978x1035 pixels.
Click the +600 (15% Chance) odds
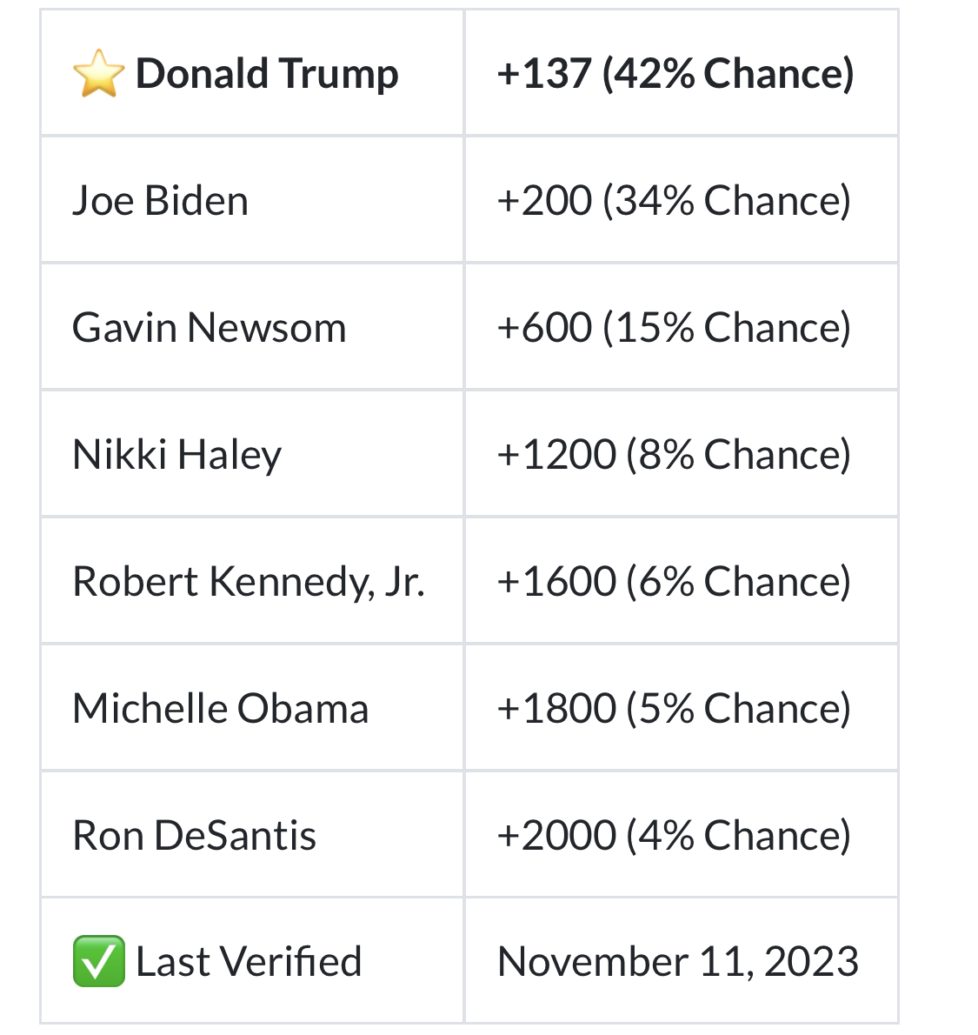pos(673,328)
